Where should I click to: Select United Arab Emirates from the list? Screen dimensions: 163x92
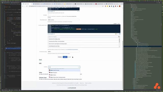(x=64, y=70)
